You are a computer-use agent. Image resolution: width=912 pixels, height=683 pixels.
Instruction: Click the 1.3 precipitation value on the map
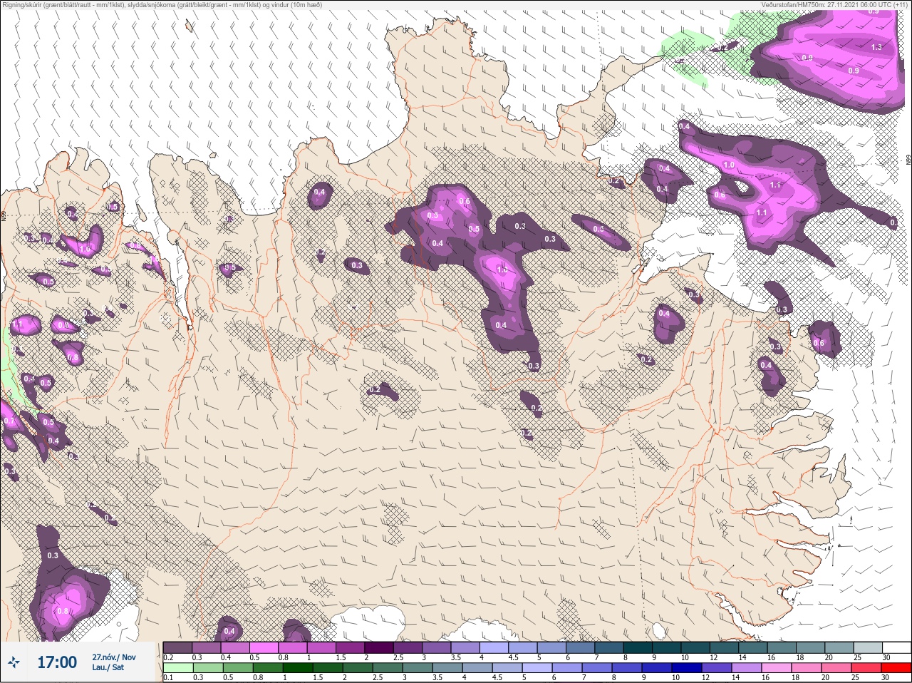tap(876, 47)
